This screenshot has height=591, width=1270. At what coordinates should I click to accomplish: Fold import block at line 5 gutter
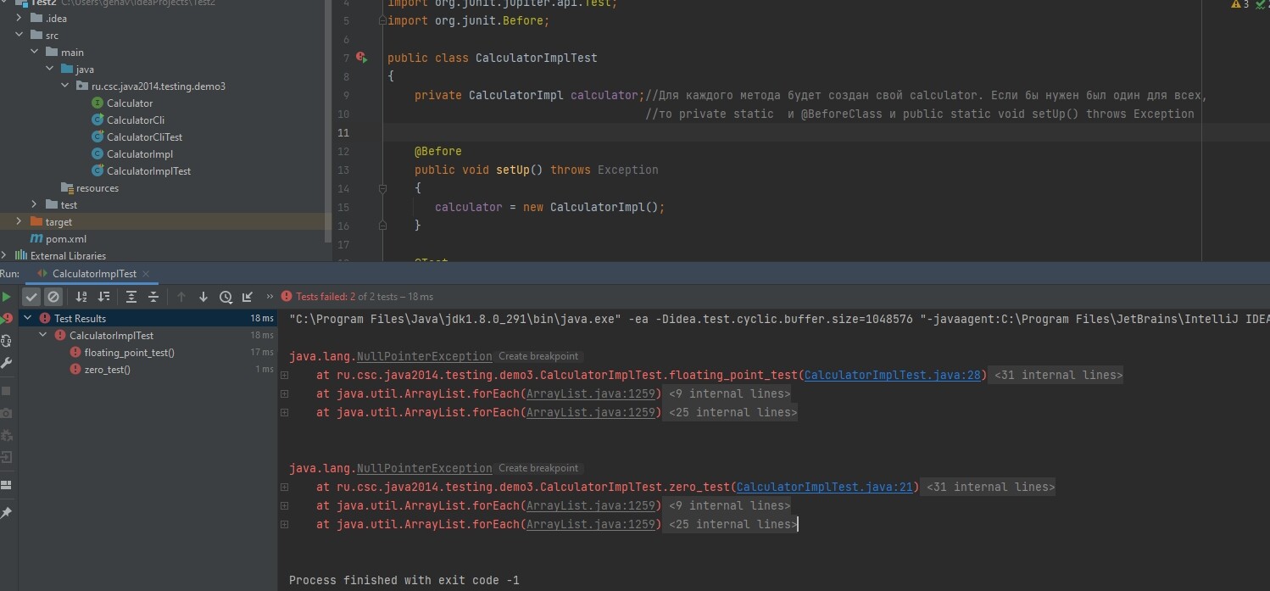[x=383, y=20]
